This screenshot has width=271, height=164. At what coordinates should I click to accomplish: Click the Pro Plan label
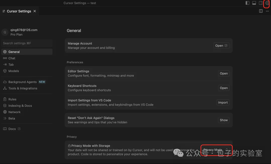point(16,34)
